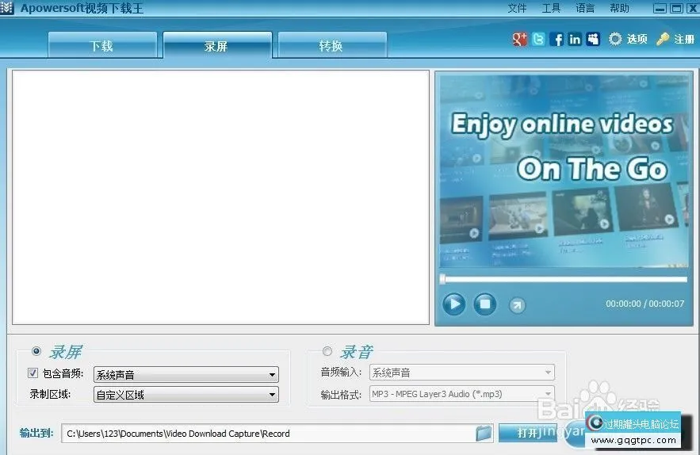
Task: Select the 录音 radio button
Action: (x=327, y=351)
